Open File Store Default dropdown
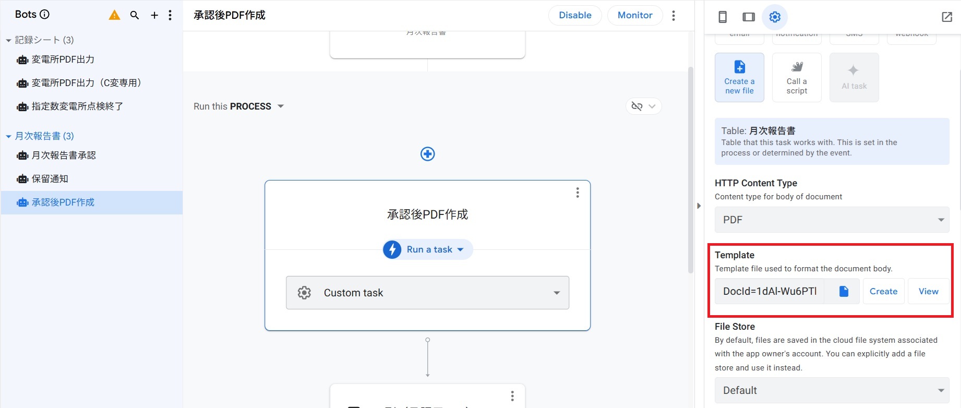This screenshot has width=961, height=408. (x=832, y=390)
